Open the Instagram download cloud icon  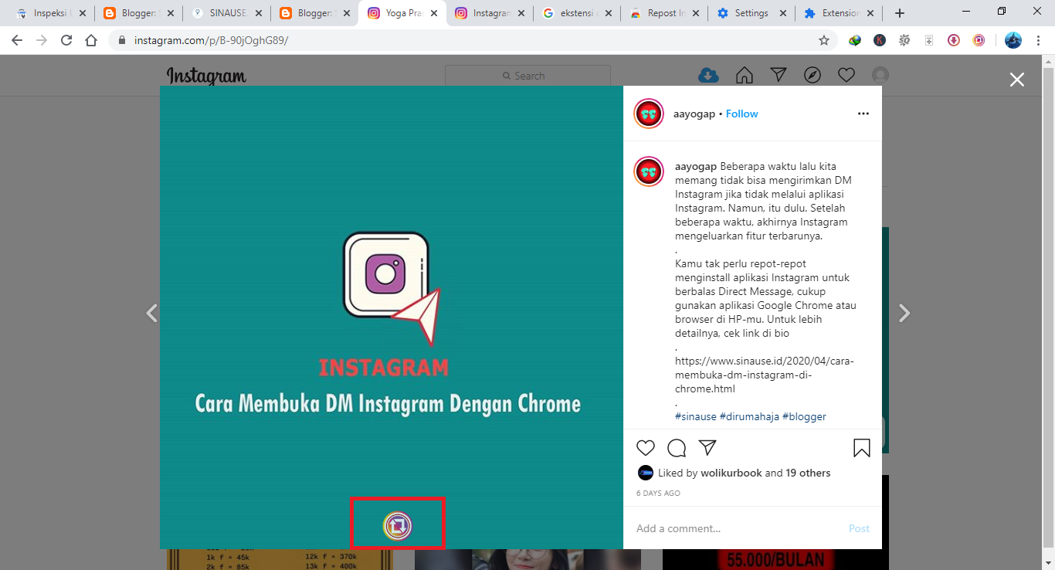pos(709,75)
